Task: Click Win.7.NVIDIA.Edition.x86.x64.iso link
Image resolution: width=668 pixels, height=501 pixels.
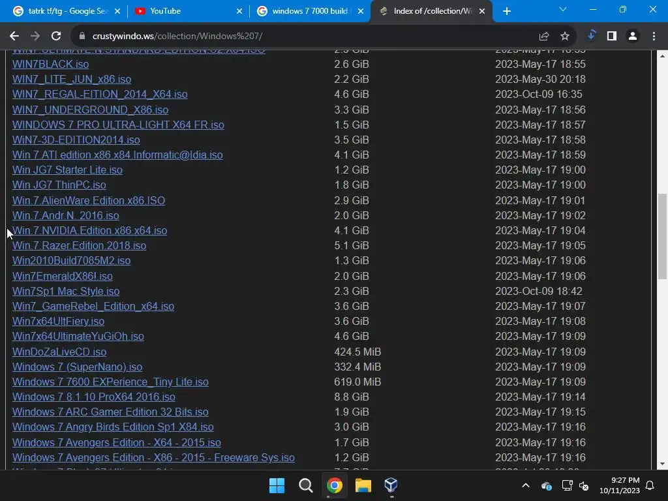Action: click(x=89, y=230)
